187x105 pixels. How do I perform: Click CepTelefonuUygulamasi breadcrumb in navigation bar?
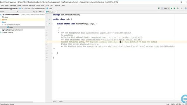9,8
